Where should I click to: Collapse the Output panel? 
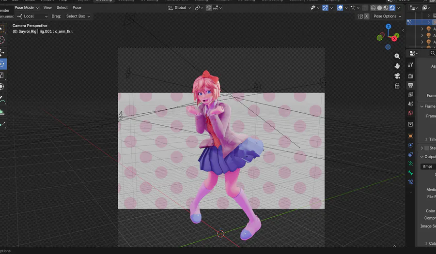pyautogui.click(x=422, y=157)
